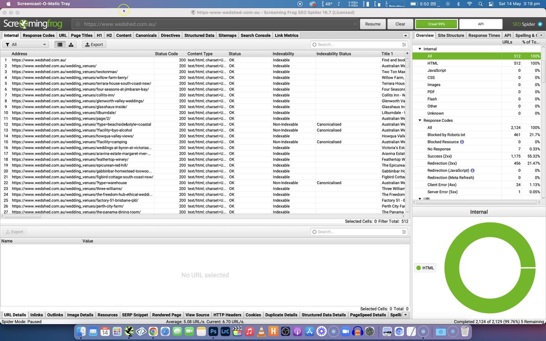Open the SERP Snippet bottom tab

(135, 315)
